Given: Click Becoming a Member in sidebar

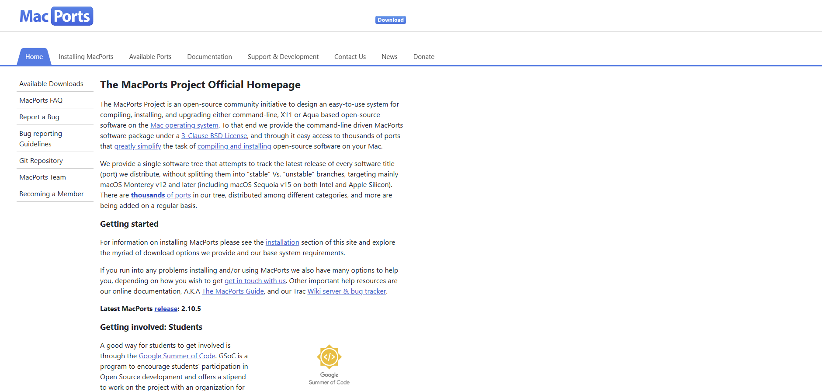Looking at the screenshot, I should coord(55,194).
